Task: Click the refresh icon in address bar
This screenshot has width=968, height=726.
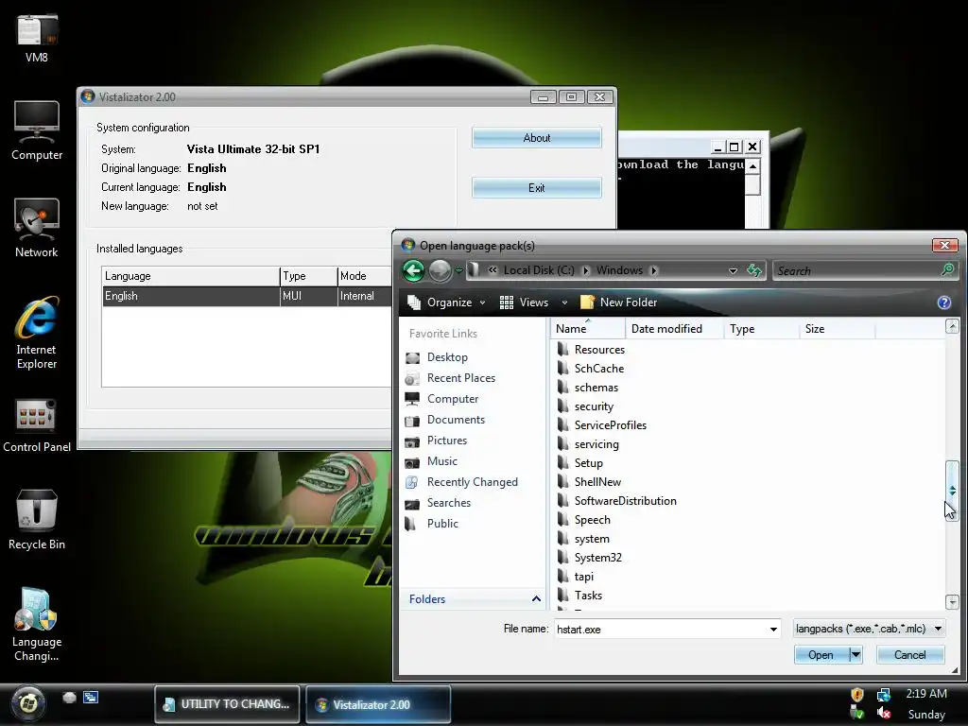Action: 753,270
